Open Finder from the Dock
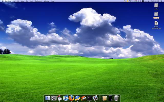This screenshot has height=102, width=164. 48,98
